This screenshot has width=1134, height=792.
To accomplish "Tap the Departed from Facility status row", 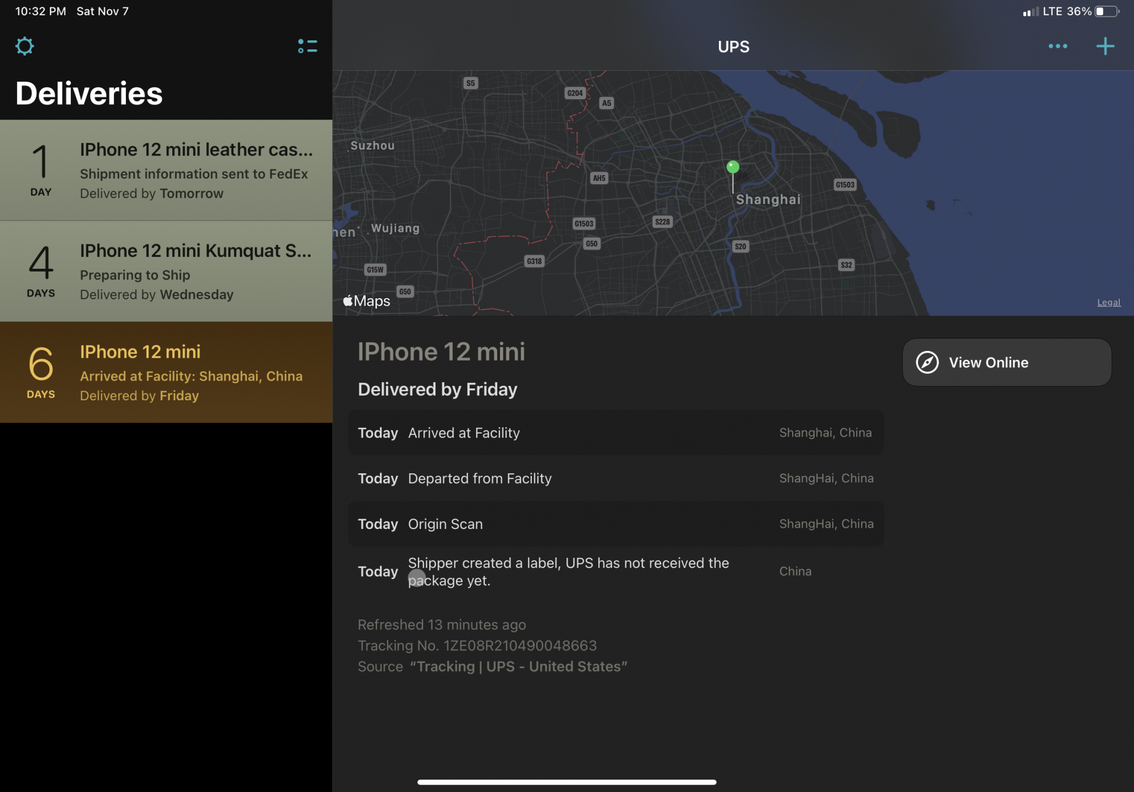I will (x=615, y=478).
